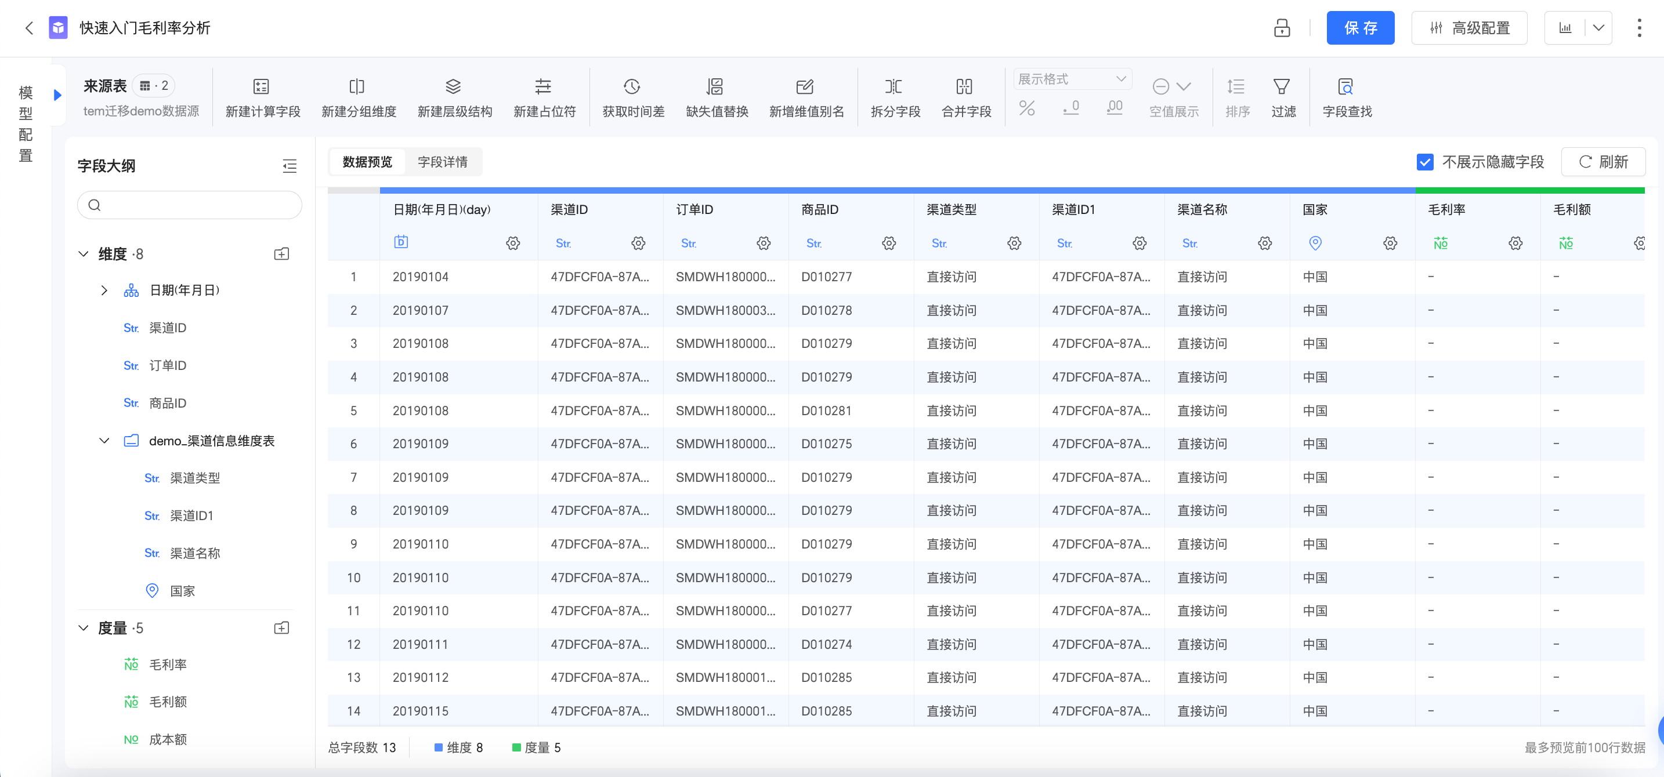Select 渠道ID in the field outline
Screen dimensions: 1664x777
pos(168,328)
